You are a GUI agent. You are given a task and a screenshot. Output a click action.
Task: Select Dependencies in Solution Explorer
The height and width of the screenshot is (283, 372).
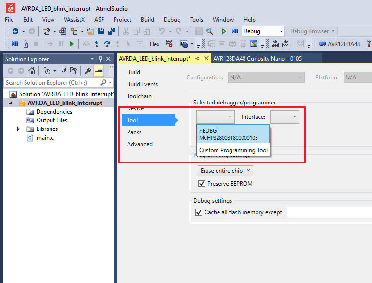(54, 112)
